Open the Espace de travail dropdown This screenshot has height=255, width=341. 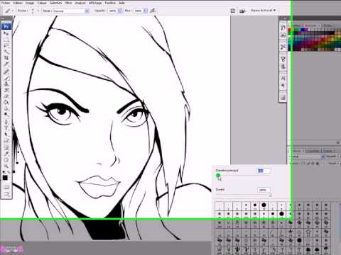[264, 11]
